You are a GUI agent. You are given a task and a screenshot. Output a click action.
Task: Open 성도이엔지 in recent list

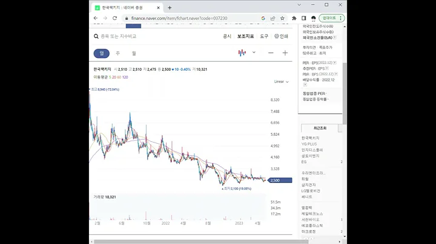pyautogui.click(x=310, y=156)
